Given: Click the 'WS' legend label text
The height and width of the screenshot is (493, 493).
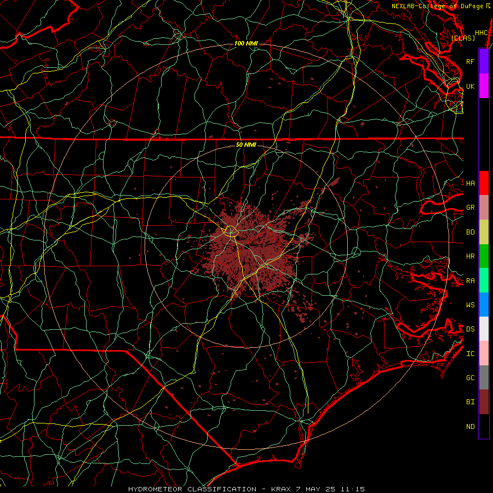Looking at the screenshot, I should 470,305.
